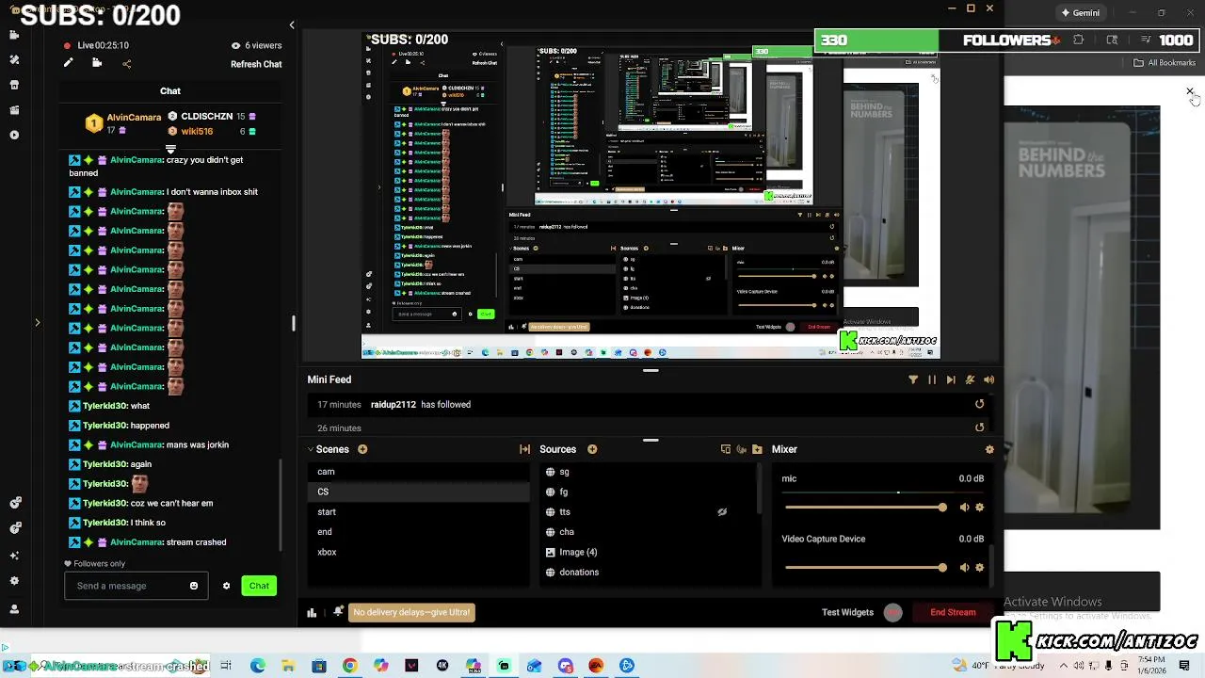
Task: Open the Scenes collection dropdown chevron
Action: click(311, 449)
